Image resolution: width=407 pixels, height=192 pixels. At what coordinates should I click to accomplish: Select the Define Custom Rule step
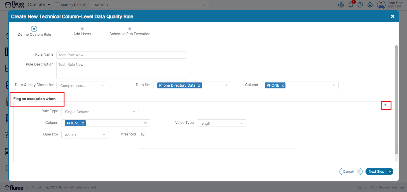[34, 29]
